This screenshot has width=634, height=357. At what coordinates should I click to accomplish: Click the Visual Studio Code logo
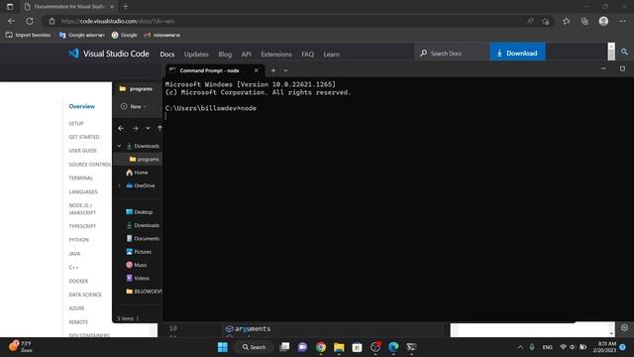pyautogui.click(x=108, y=54)
